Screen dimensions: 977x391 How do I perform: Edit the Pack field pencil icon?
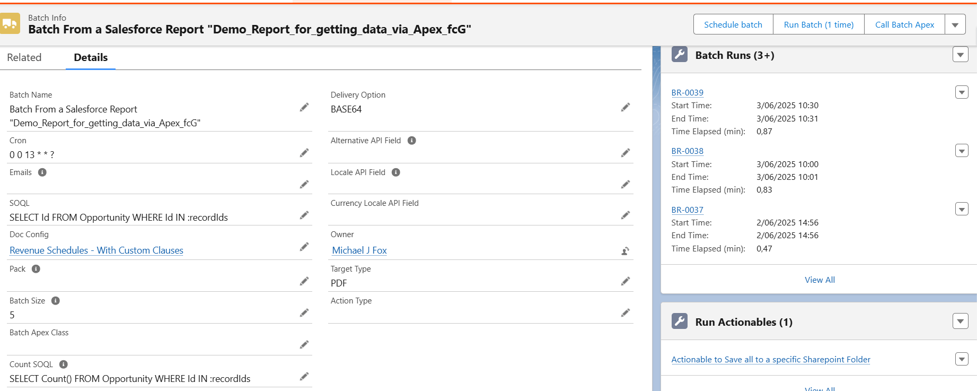(304, 281)
